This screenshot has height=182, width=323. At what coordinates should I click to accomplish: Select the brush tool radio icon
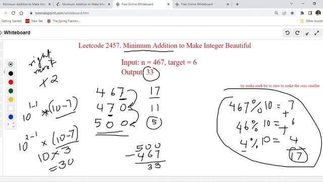click(x=11, y=64)
